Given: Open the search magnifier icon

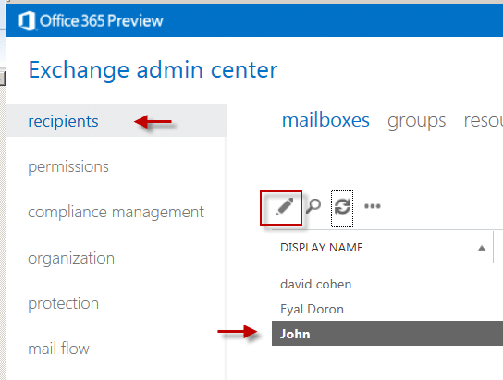Looking at the screenshot, I should 313,206.
